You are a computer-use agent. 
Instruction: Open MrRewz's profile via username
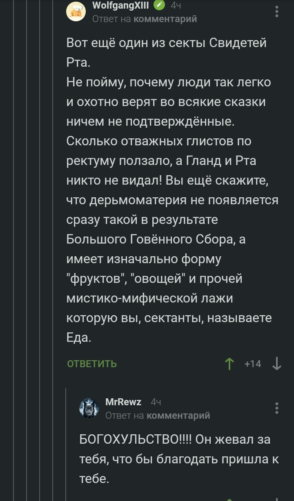(x=123, y=402)
